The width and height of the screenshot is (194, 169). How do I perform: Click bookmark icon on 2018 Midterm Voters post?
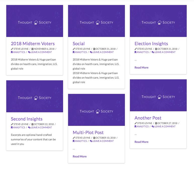(x=12, y=52)
